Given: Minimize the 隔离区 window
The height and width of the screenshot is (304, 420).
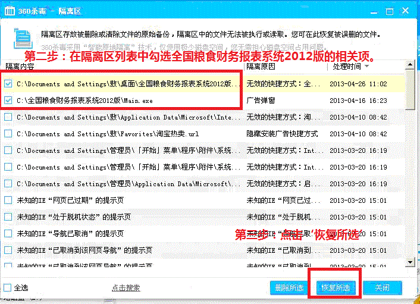Looking at the screenshot, I should click(374, 11).
